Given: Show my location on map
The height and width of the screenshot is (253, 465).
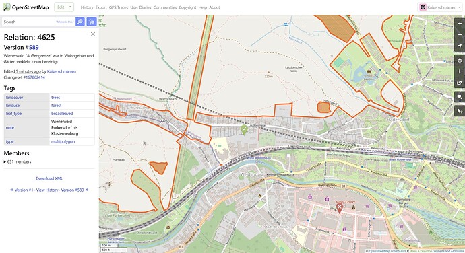Looking at the screenshot, I should pyautogui.click(x=460, y=46).
